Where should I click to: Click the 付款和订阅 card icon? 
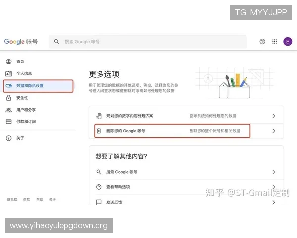(x=9, y=121)
